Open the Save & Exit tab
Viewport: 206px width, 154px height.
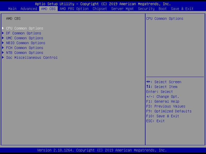[182, 9]
